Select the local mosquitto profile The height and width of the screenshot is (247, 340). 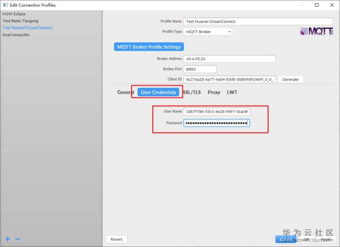[x=51, y=34]
